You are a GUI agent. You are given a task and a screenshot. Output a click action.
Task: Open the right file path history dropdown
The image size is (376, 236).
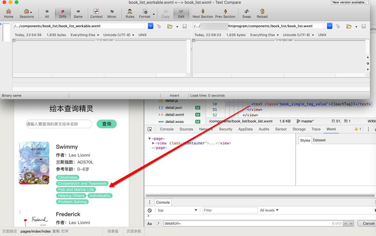[330, 26]
